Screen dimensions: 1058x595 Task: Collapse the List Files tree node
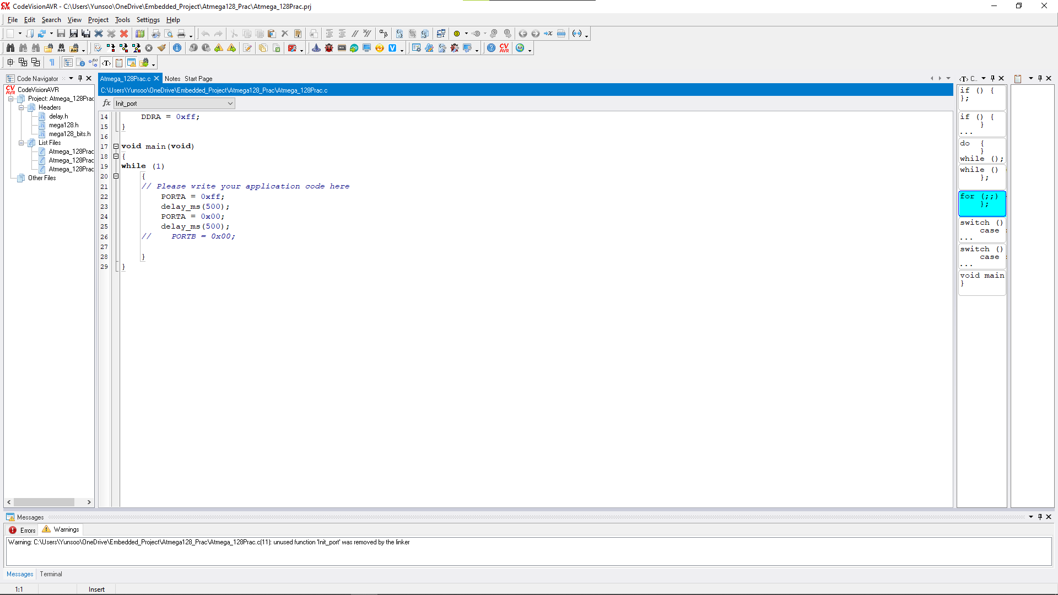[21, 143]
